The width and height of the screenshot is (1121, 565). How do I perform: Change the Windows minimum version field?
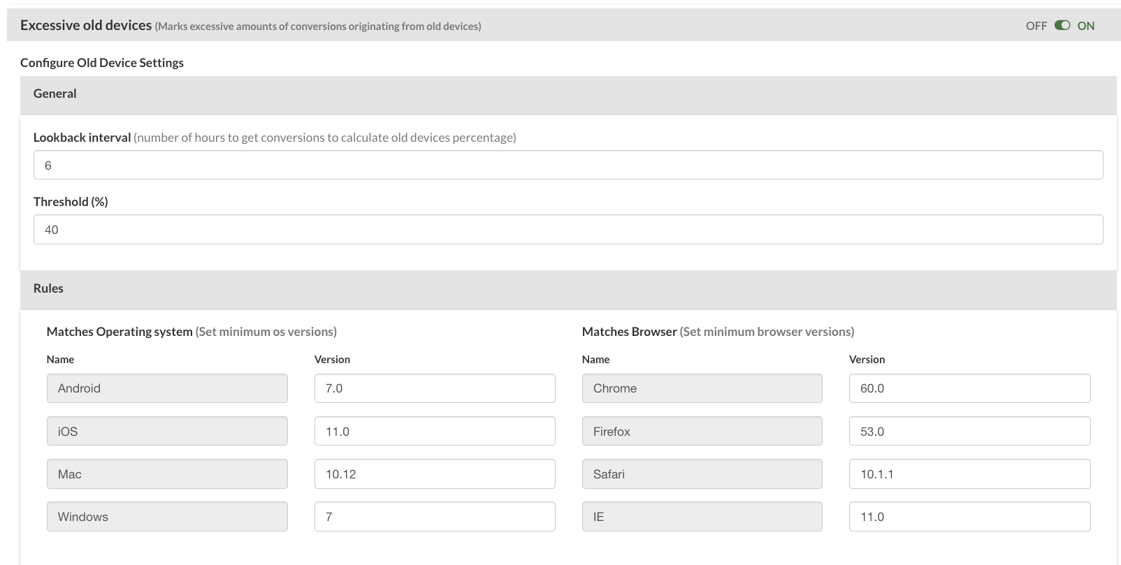click(435, 517)
